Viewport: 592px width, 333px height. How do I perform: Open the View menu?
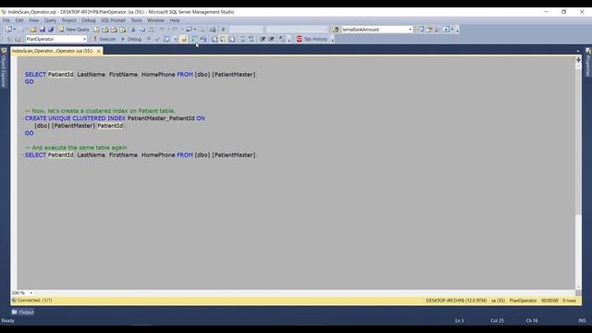coord(34,20)
